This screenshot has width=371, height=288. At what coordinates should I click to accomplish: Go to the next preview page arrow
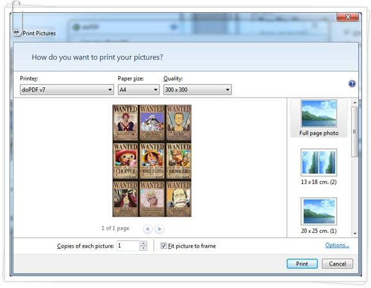pyautogui.click(x=160, y=229)
